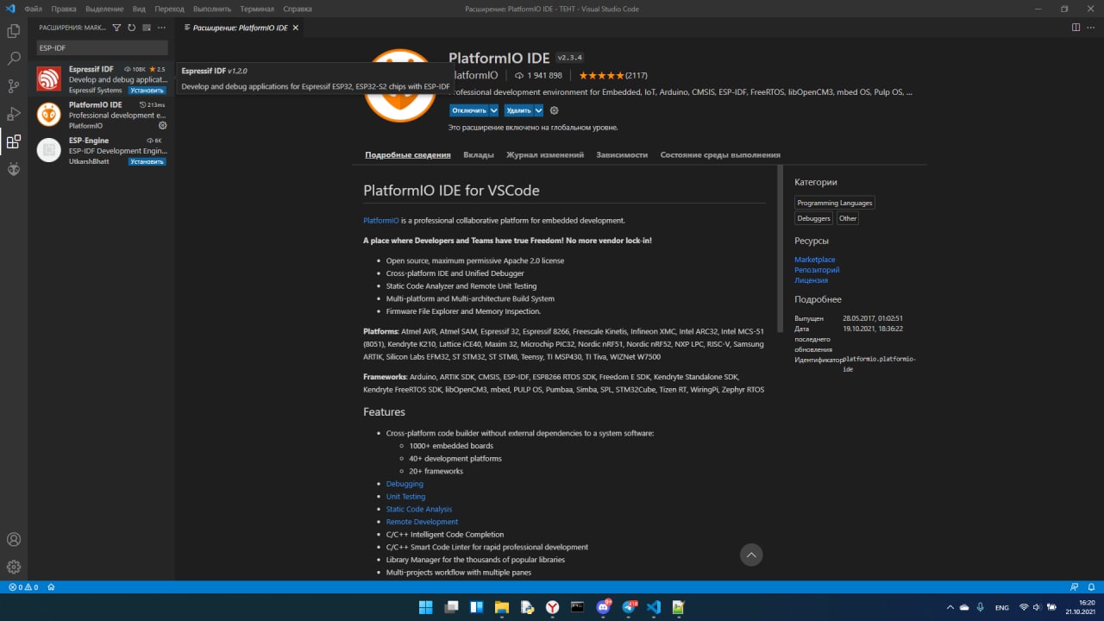Open the Файл menu
The height and width of the screenshot is (621, 1104).
pyautogui.click(x=34, y=9)
